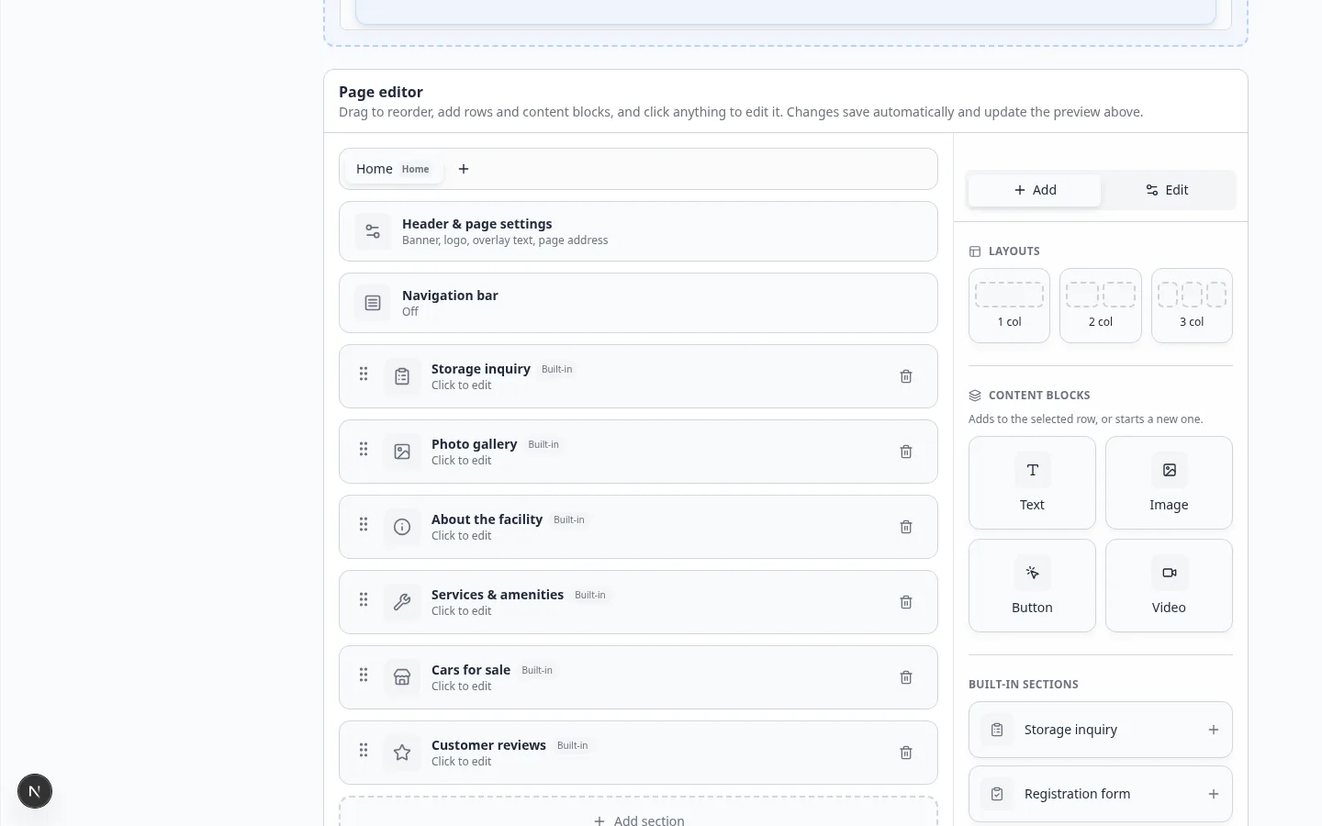Add a Button content block
The width and height of the screenshot is (1322, 826).
[x=1032, y=586]
